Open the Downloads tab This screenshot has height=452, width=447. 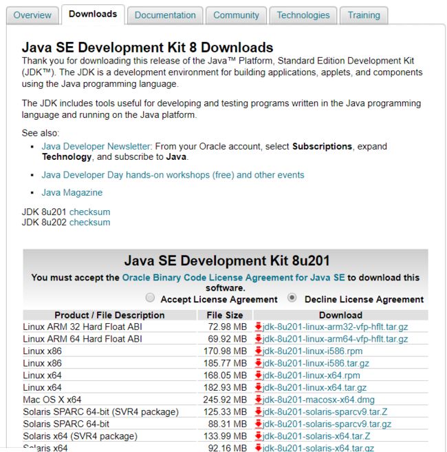pyautogui.click(x=93, y=14)
